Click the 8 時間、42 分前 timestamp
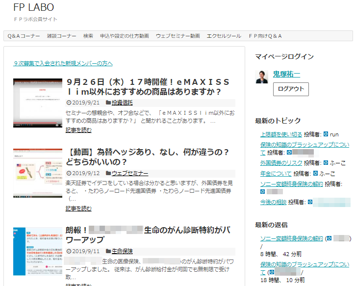Image resolution: width=355 pixels, height=286 pixels. coord(281,254)
